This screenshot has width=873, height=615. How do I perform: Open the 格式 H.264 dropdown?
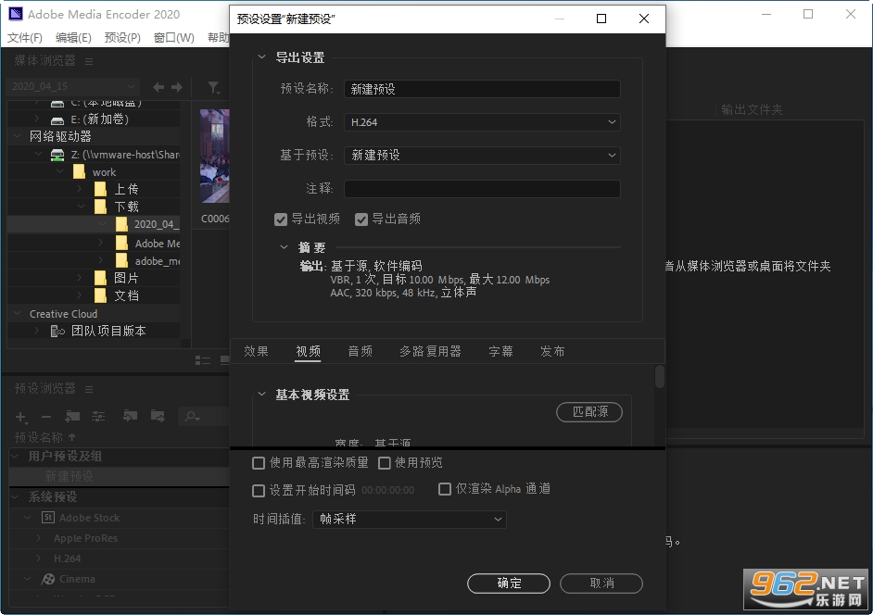482,122
